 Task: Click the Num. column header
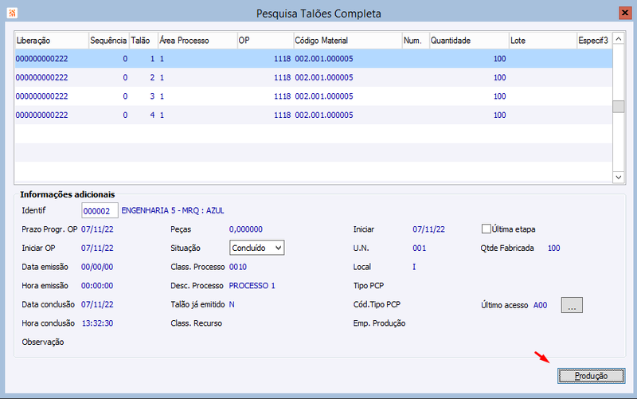tap(416, 41)
